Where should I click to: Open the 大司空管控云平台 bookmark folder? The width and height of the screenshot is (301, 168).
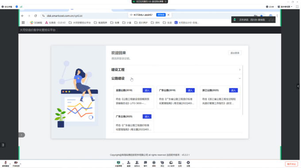coord(80,23)
